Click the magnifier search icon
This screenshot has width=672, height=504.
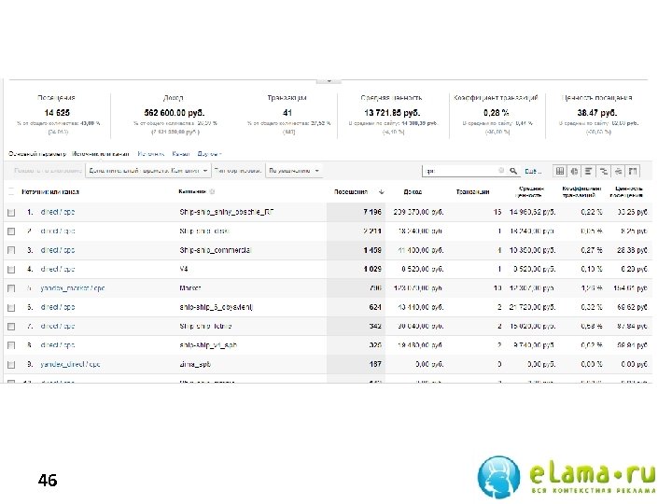(513, 171)
